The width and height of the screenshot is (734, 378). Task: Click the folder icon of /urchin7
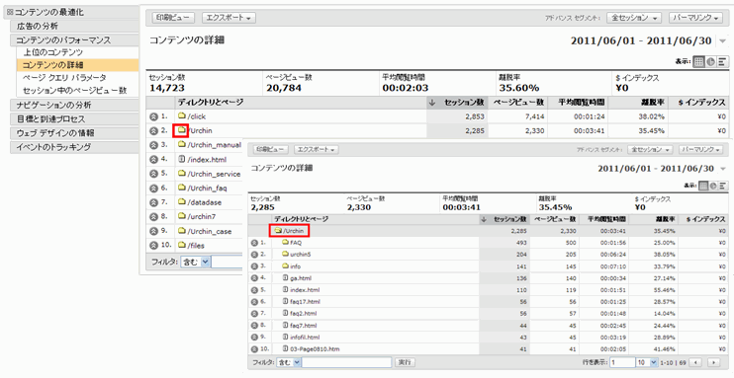point(182,216)
